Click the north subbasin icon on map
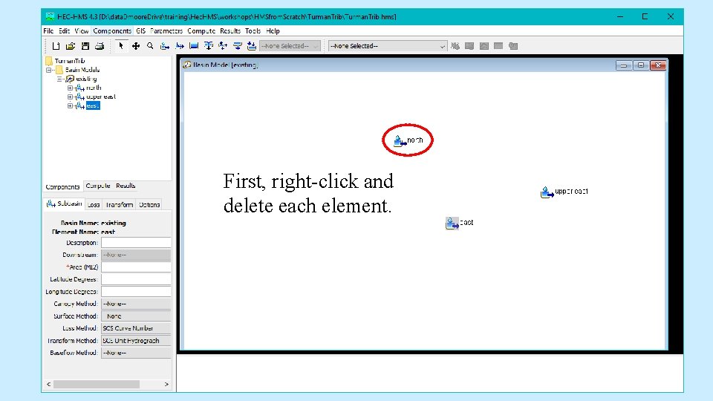Screen dimensions: 713x401 coord(400,141)
